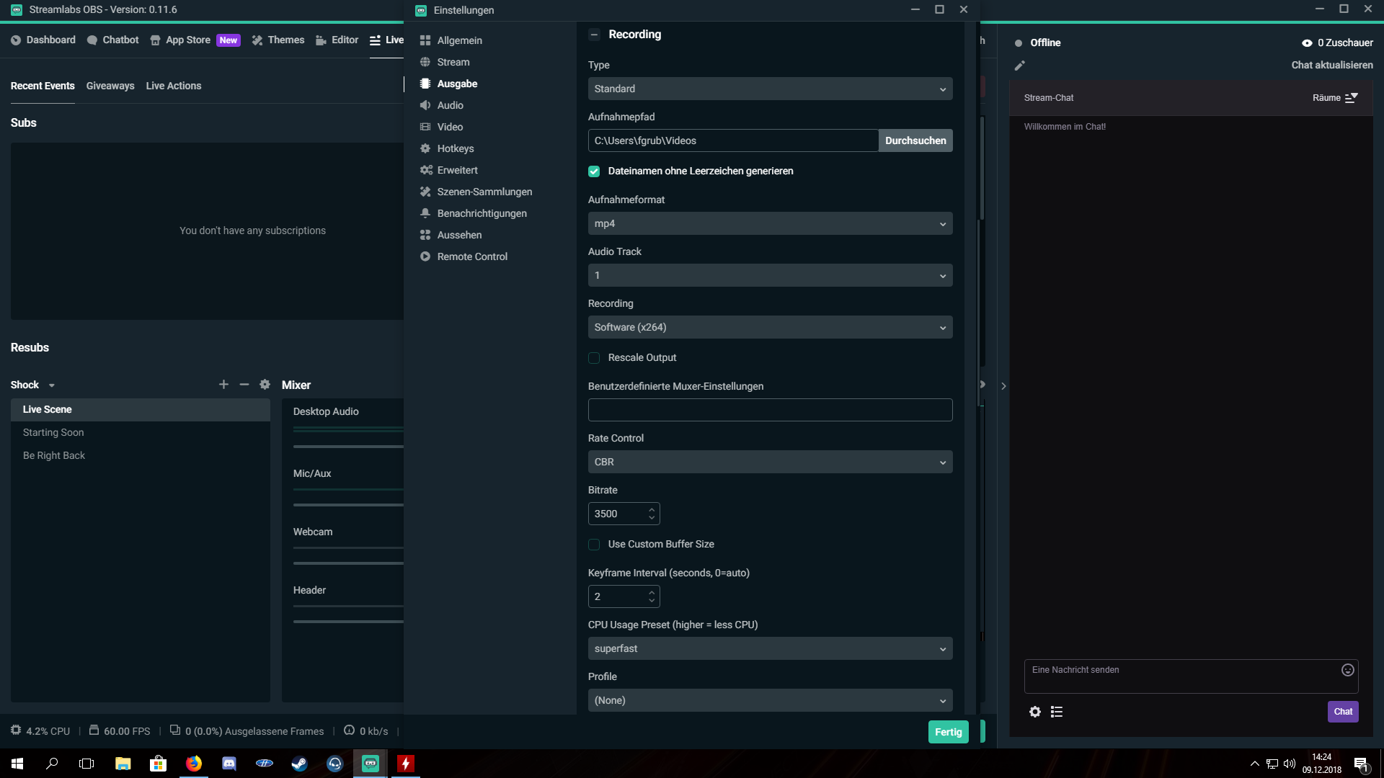Open the Hotkeys settings category
This screenshot has height=778, width=1384.
(455, 148)
